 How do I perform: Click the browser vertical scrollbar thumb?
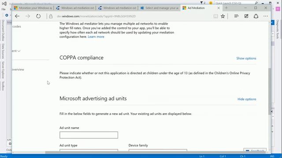[270, 91]
